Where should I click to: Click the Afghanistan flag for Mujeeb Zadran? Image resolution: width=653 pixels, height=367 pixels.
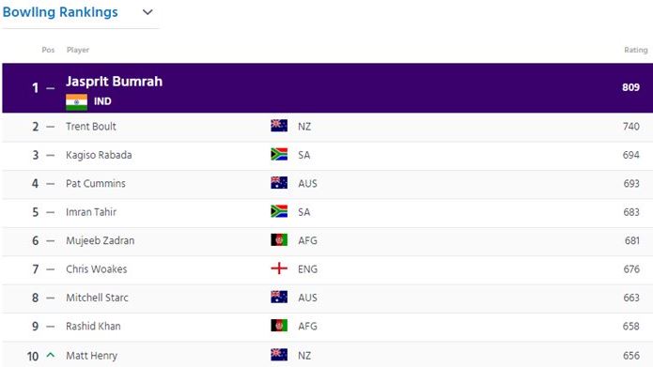(279, 240)
